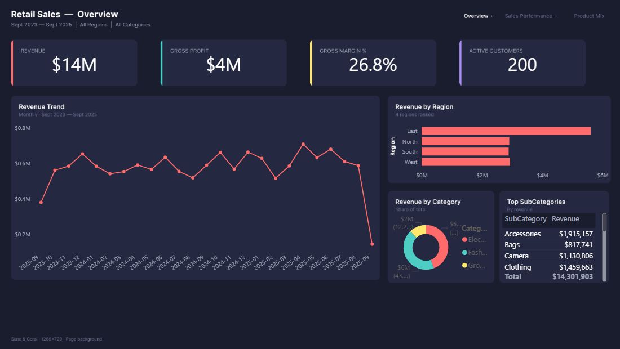Select the Camera table row
The image size is (620, 349).
(x=549, y=256)
